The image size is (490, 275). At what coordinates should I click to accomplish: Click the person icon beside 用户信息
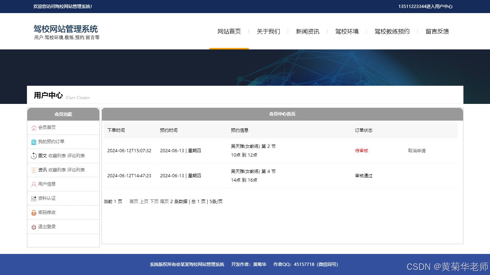point(34,184)
